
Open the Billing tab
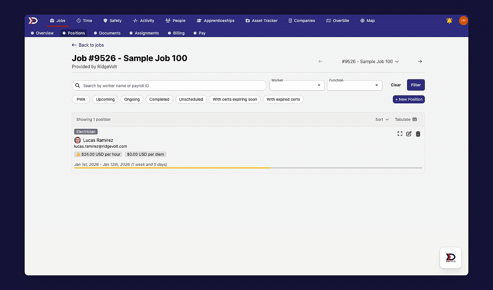click(x=176, y=33)
